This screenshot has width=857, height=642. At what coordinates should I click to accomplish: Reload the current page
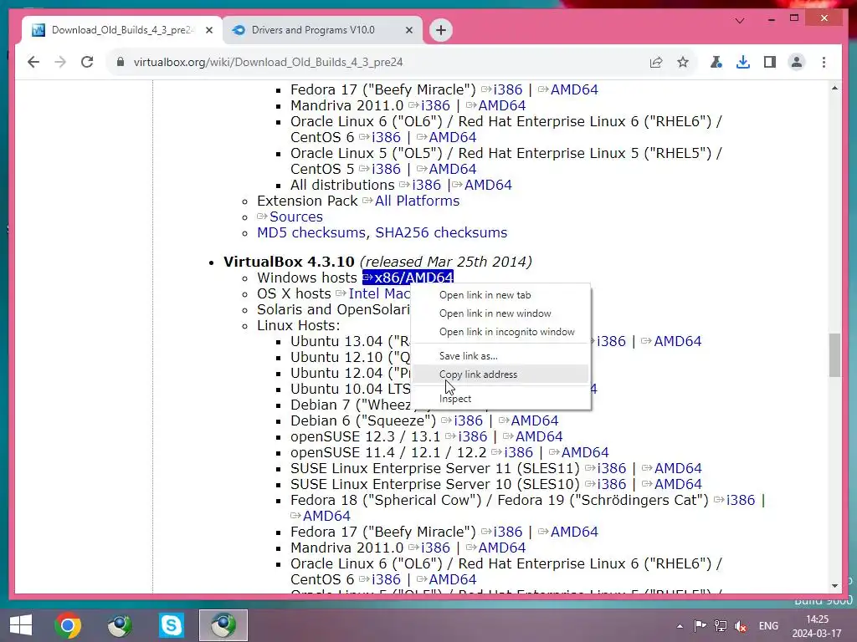tap(87, 62)
